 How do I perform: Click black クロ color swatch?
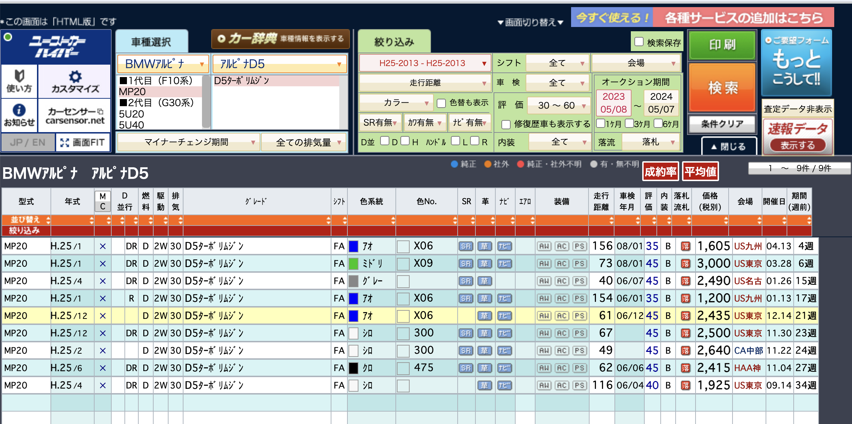[353, 368]
